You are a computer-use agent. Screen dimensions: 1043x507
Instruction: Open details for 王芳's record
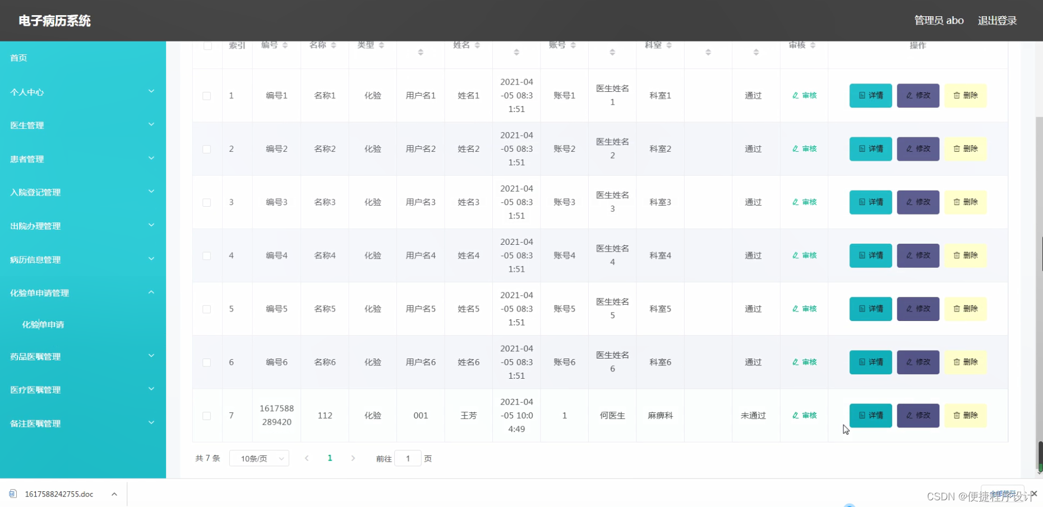coord(870,416)
